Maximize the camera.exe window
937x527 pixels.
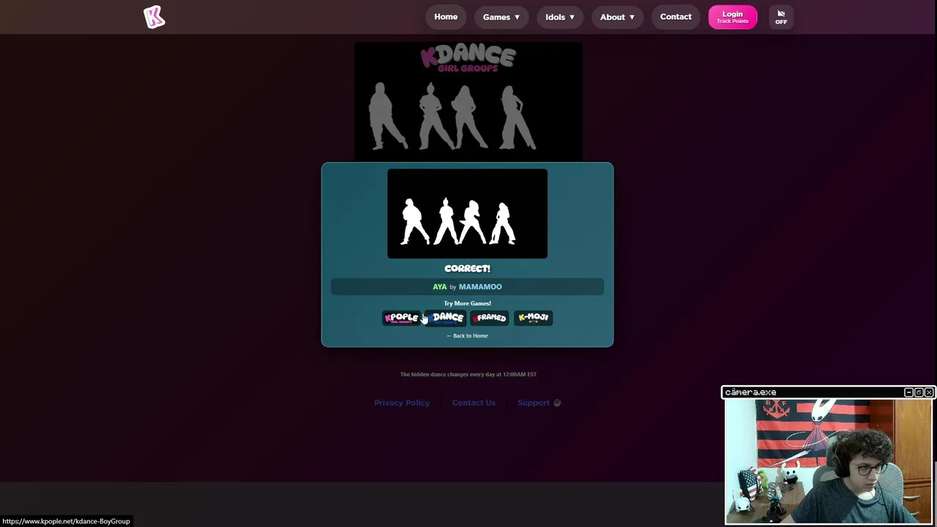coord(919,392)
